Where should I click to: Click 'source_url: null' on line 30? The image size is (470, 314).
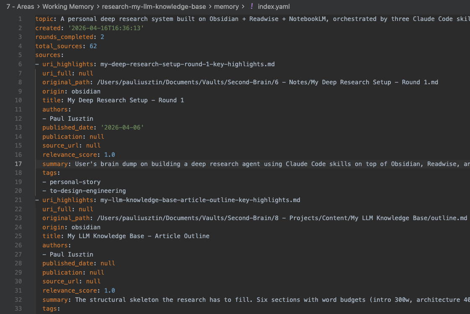[x=71, y=281]
